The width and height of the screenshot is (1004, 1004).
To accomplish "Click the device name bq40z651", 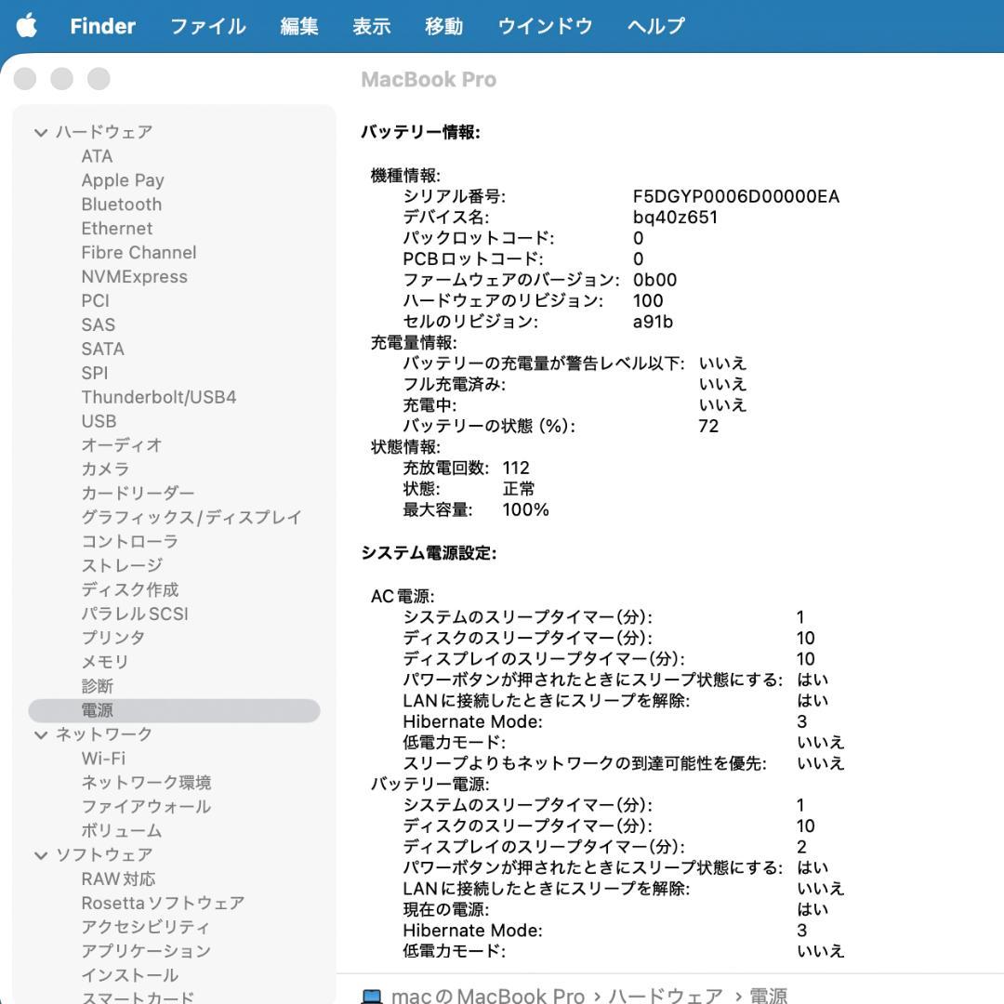I will click(675, 217).
